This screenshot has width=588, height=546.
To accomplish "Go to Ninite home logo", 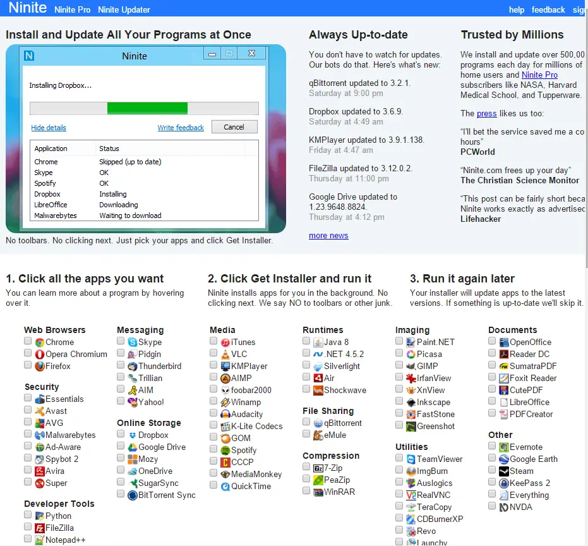I will point(28,8).
